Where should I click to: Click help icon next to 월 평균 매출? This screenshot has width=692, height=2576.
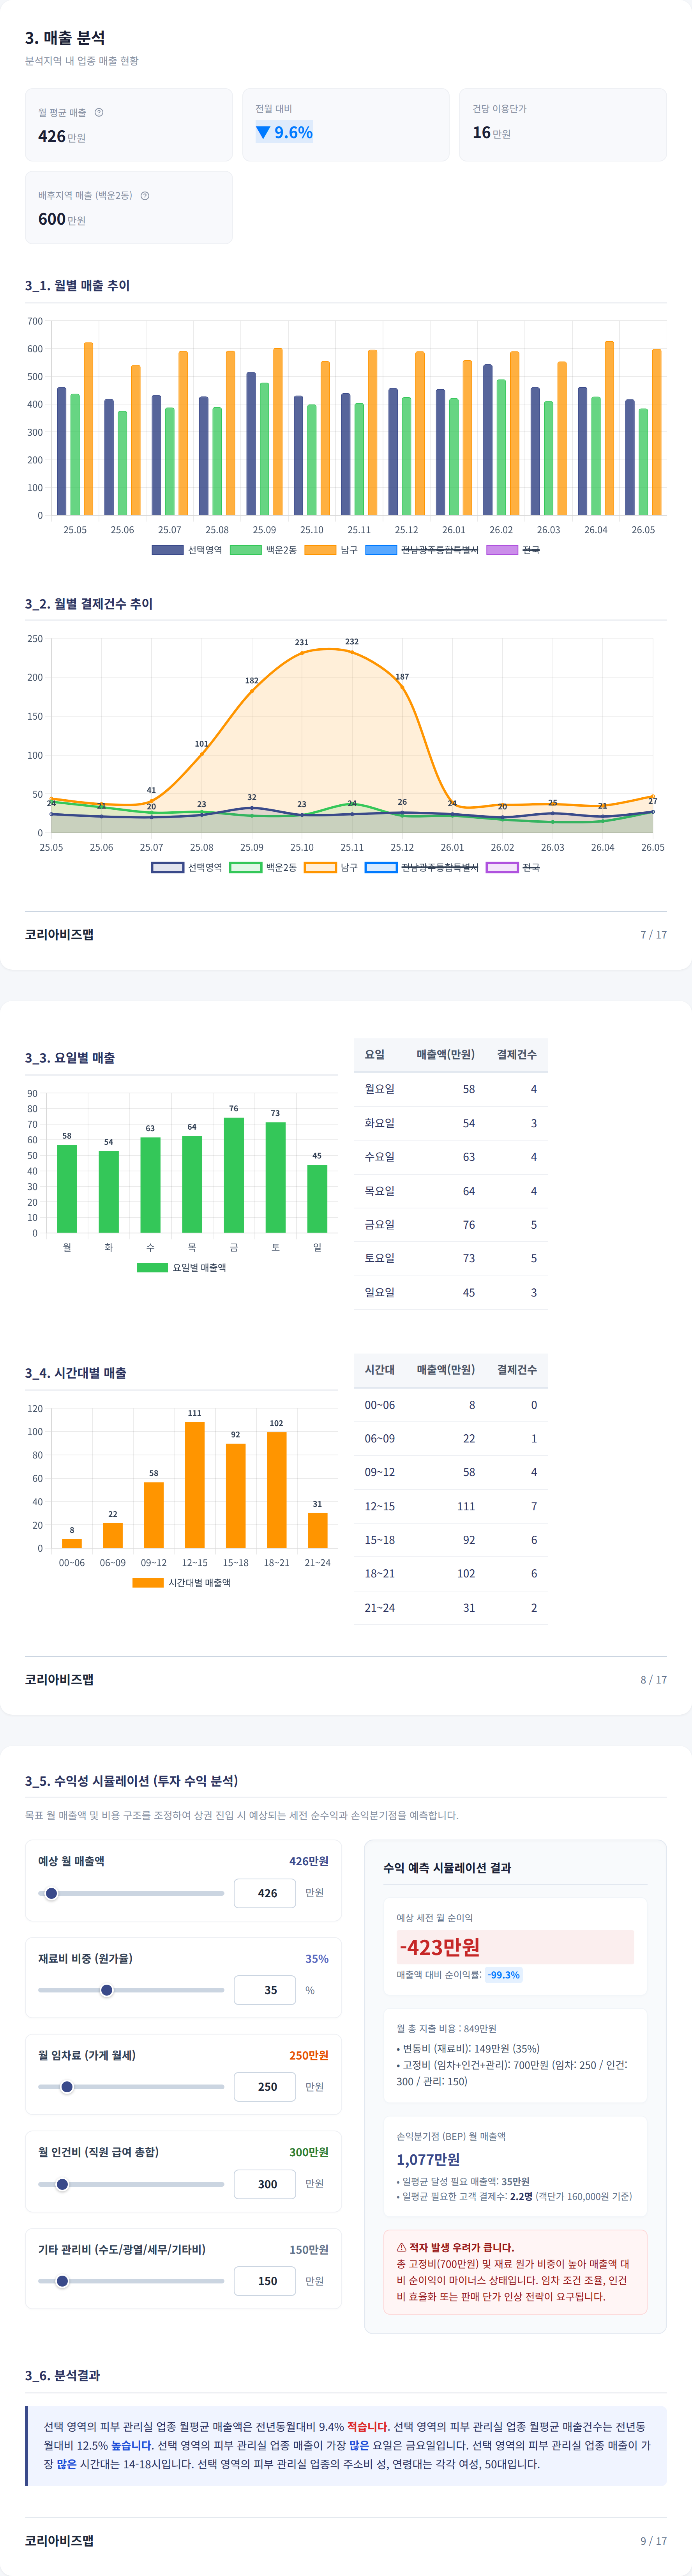tap(99, 112)
